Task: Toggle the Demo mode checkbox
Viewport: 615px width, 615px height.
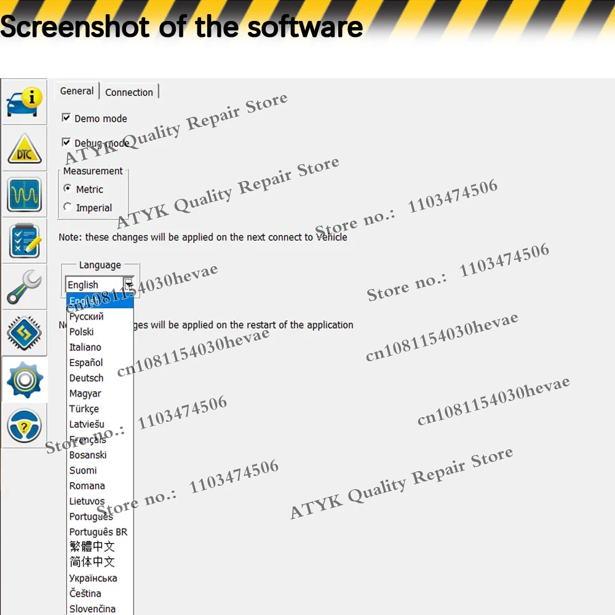Action: point(66,117)
